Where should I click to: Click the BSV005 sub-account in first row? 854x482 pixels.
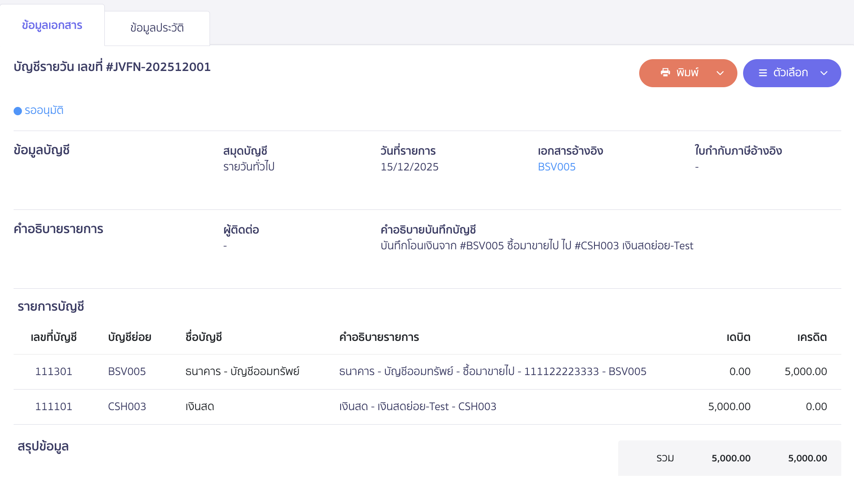point(127,371)
